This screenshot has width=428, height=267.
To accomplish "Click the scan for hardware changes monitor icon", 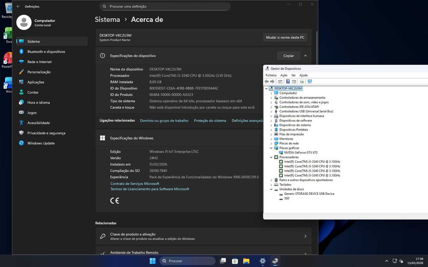I will [x=309, y=82].
